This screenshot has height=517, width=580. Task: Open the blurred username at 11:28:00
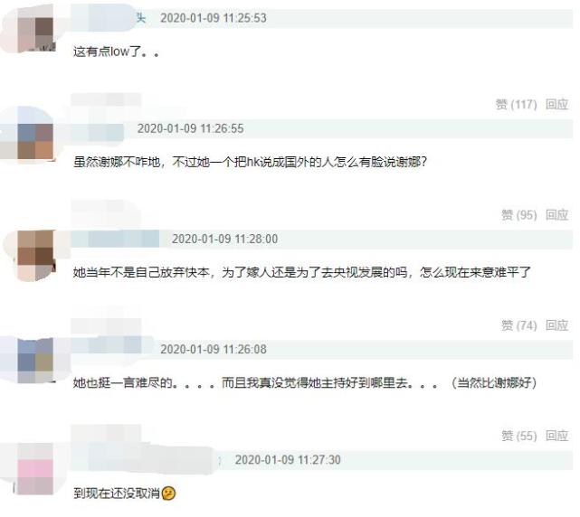tap(115, 239)
